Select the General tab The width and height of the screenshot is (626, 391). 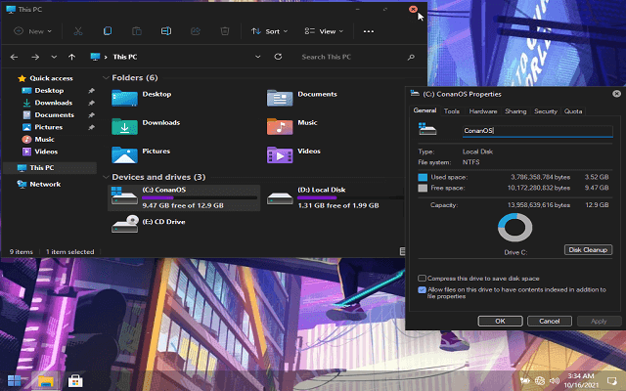(x=425, y=110)
